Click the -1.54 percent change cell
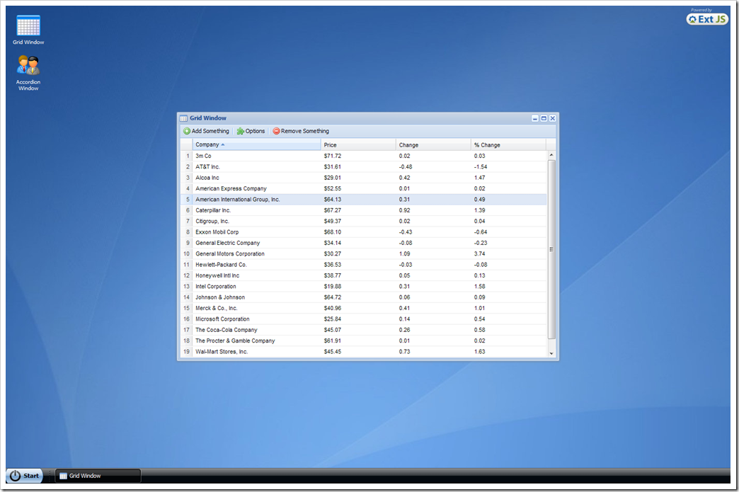The height and width of the screenshot is (492, 739). coord(508,167)
